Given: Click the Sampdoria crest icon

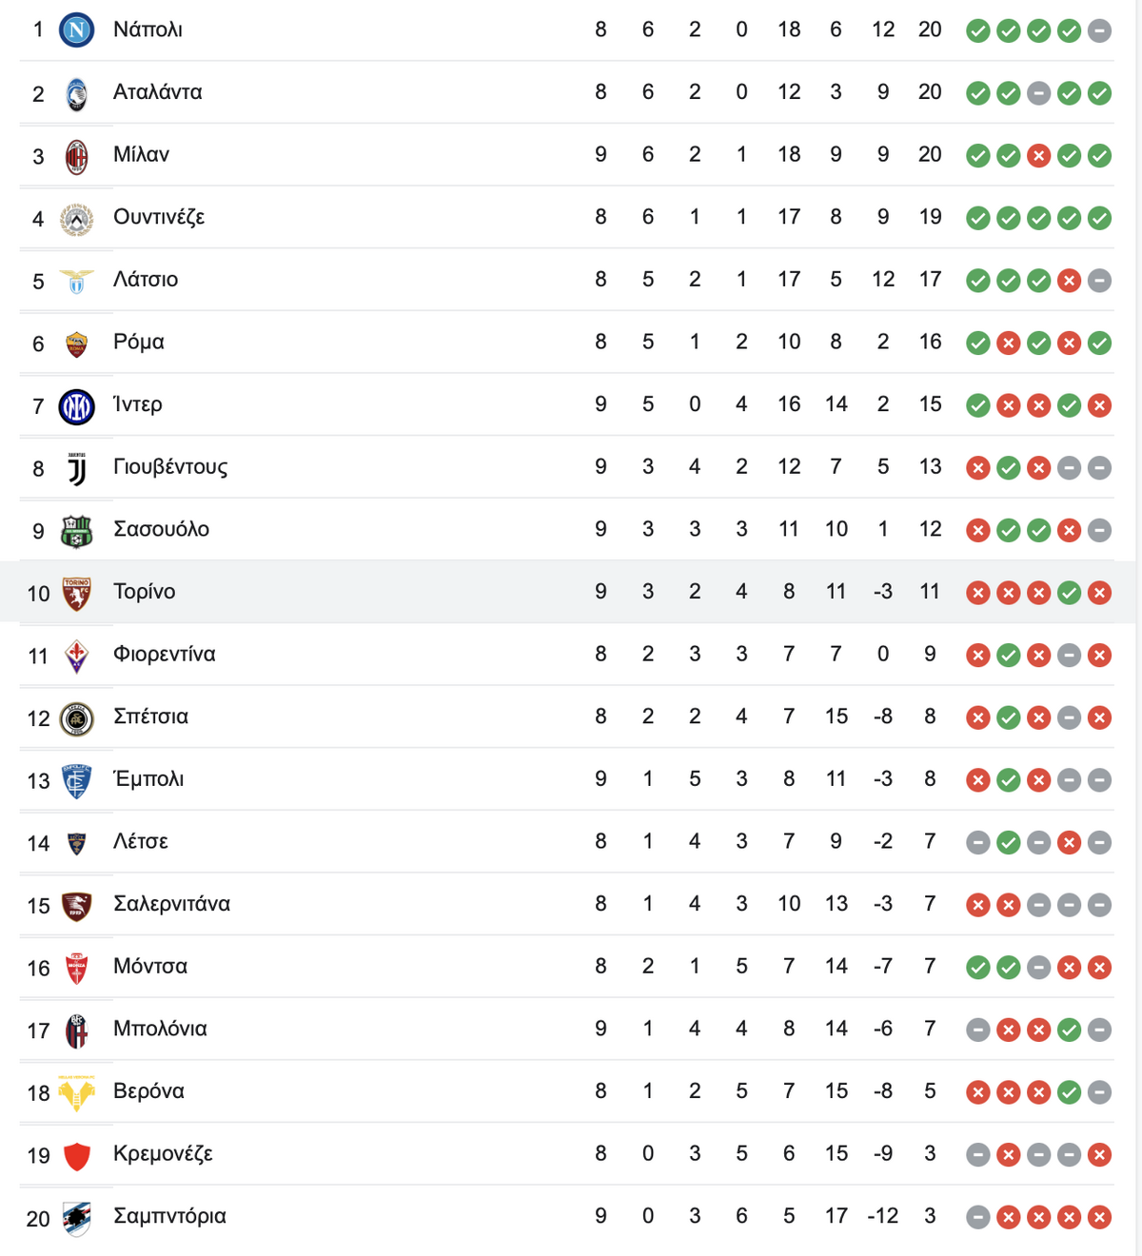Looking at the screenshot, I should click(x=76, y=1218).
